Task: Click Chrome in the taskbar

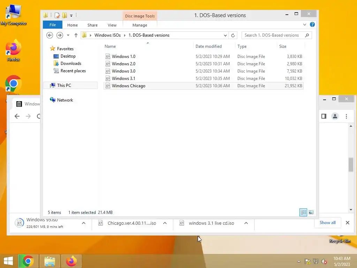Action: point(28,261)
